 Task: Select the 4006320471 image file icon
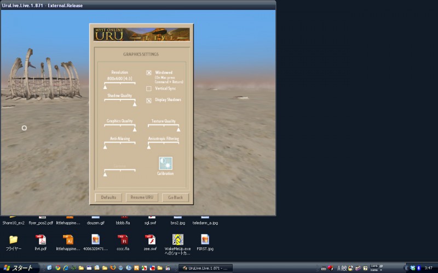point(95,240)
